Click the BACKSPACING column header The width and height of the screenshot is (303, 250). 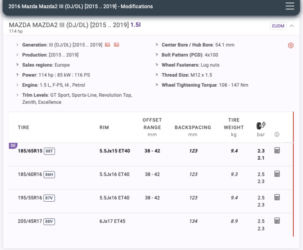click(x=193, y=127)
